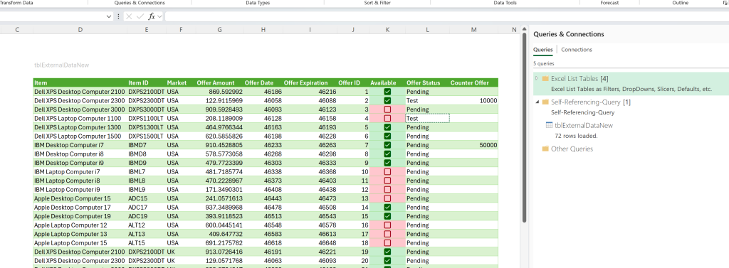Check Available box for Offer ID 13
The width and height of the screenshot is (729, 268).
coord(387,198)
